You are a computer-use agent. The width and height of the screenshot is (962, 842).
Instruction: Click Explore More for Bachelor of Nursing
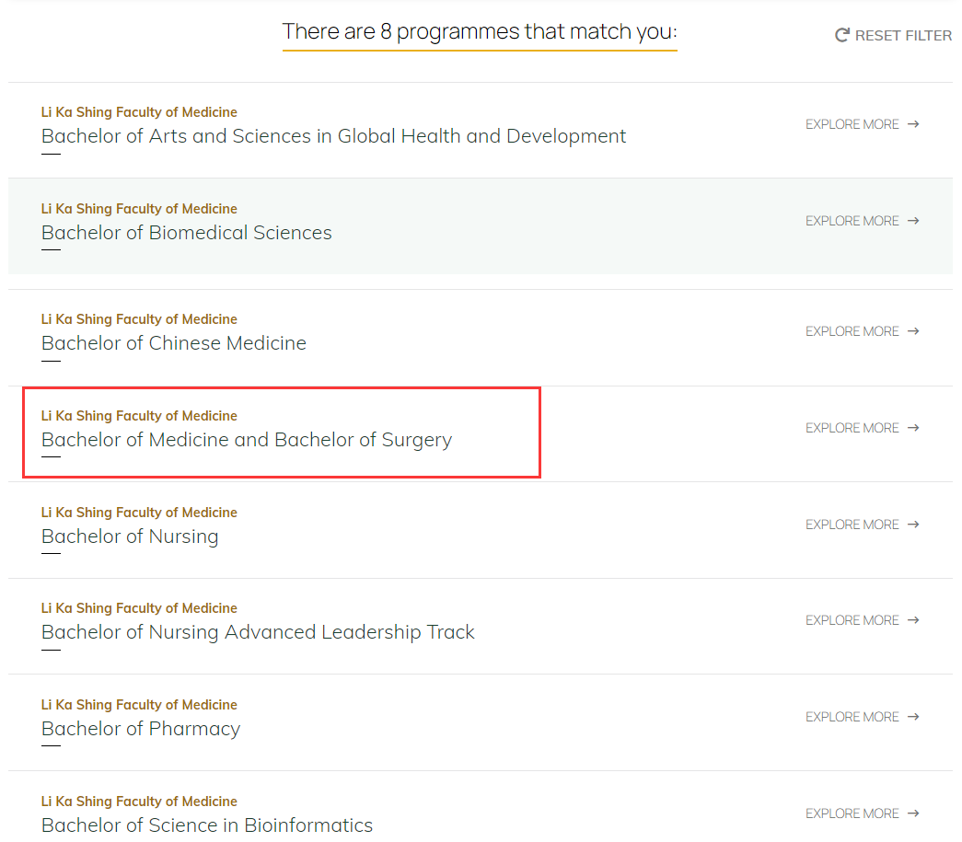pos(852,525)
